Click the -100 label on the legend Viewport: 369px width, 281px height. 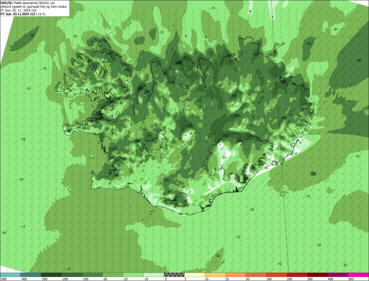(x=85, y=279)
